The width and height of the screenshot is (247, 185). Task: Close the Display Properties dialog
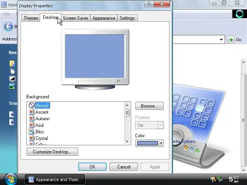tap(162, 3)
